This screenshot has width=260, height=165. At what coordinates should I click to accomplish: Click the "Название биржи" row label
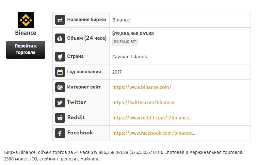(86, 20)
